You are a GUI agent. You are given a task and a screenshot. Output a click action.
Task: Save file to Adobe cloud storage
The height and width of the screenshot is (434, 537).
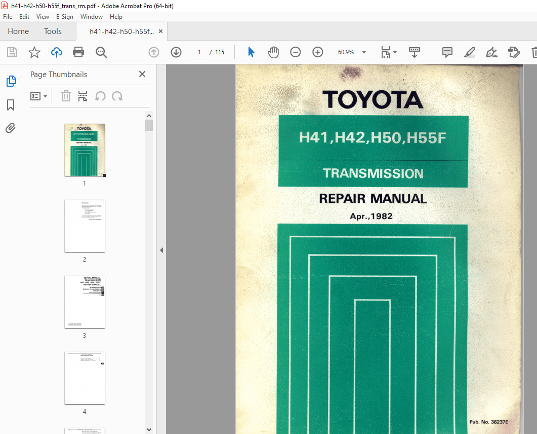coord(56,52)
